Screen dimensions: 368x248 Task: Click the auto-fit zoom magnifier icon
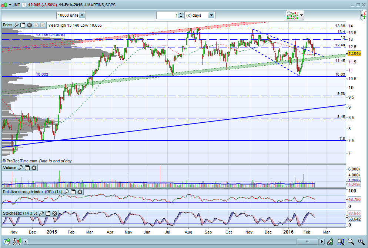click(x=341, y=241)
